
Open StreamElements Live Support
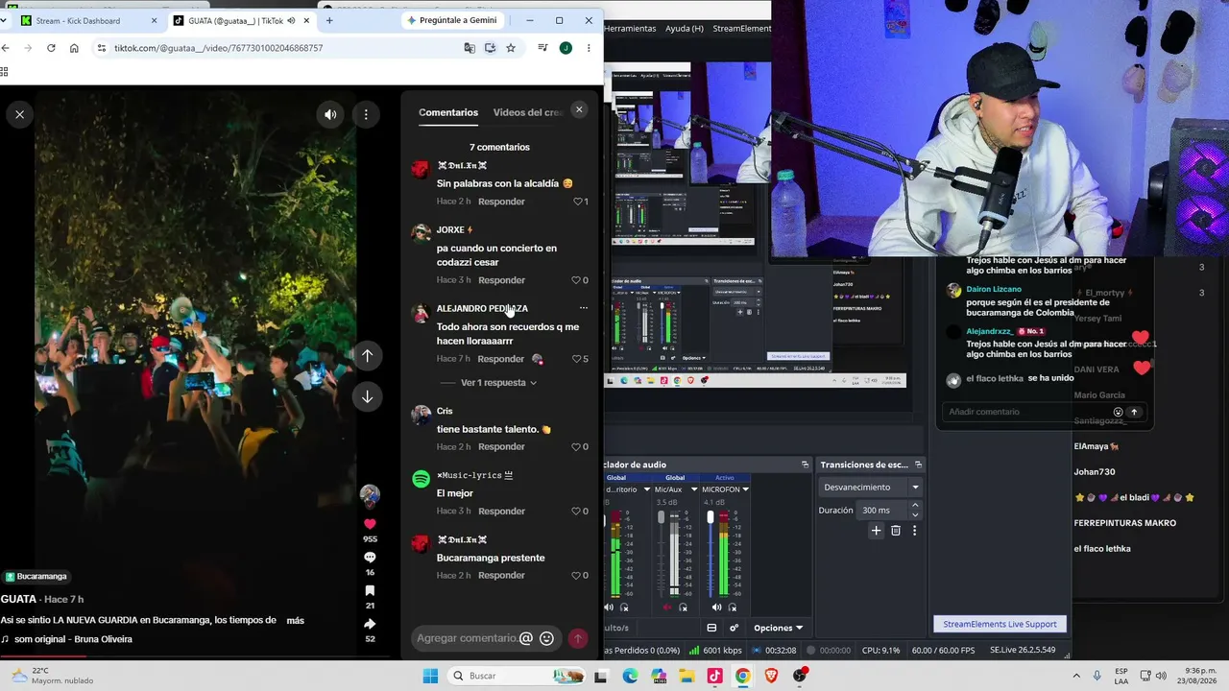click(1000, 624)
